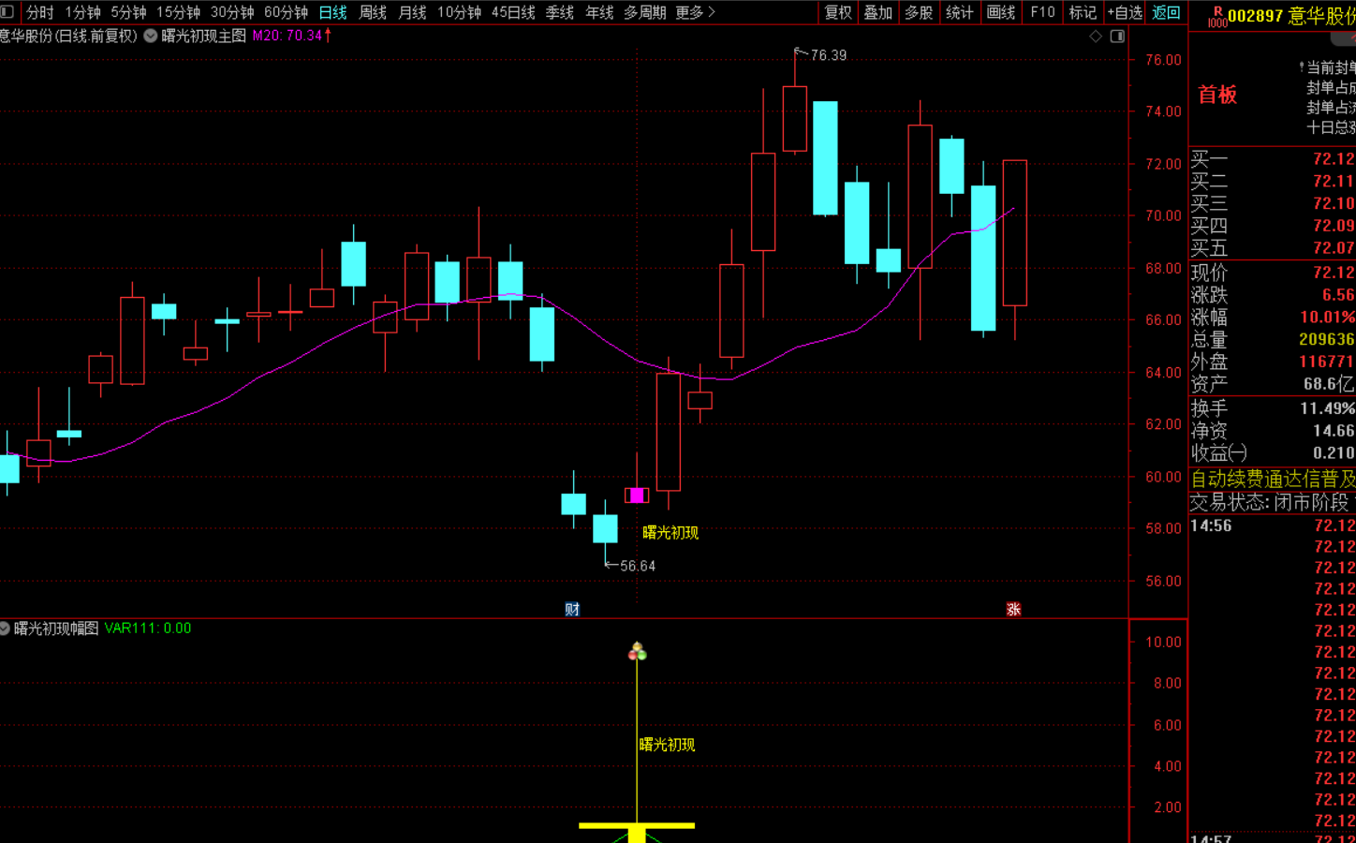The height and width of the screenshot is (843, 1356).
Task: Click the red 涨 marker on timeline
Action: pyautogui.click(x=1013, y=609)
